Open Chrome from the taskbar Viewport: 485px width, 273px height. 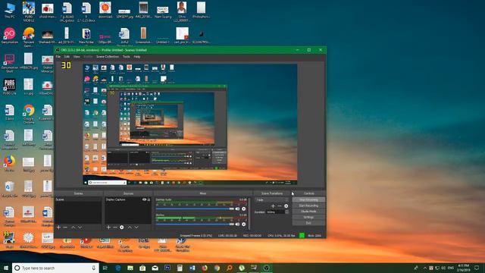pyautogui.click(x=217, y=268)
